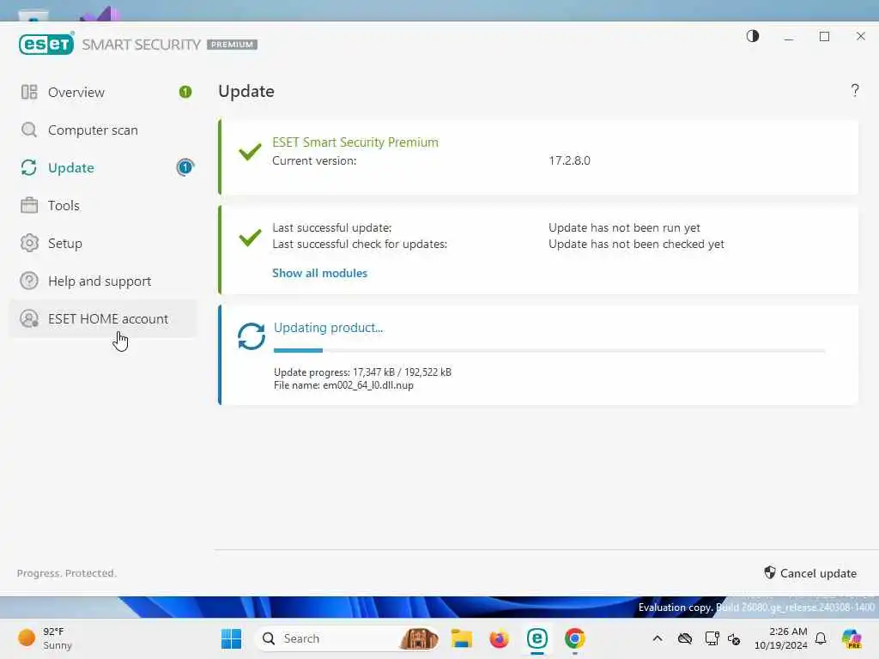Click the ESET HOME account user icon
Screen dimensions: 879x659
coord(29,318)
